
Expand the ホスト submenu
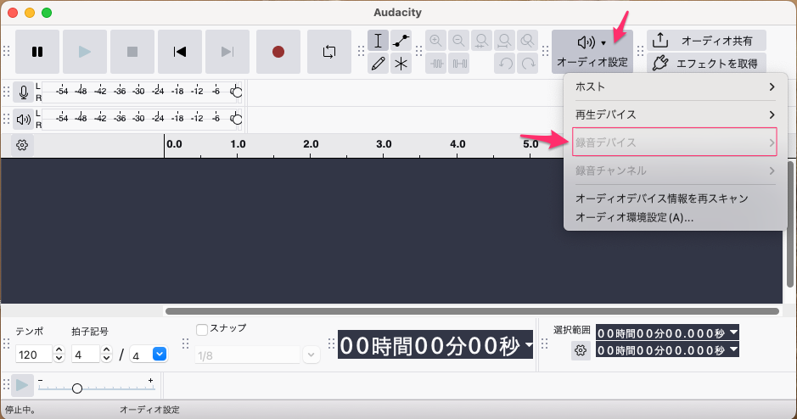click(674, 87)
